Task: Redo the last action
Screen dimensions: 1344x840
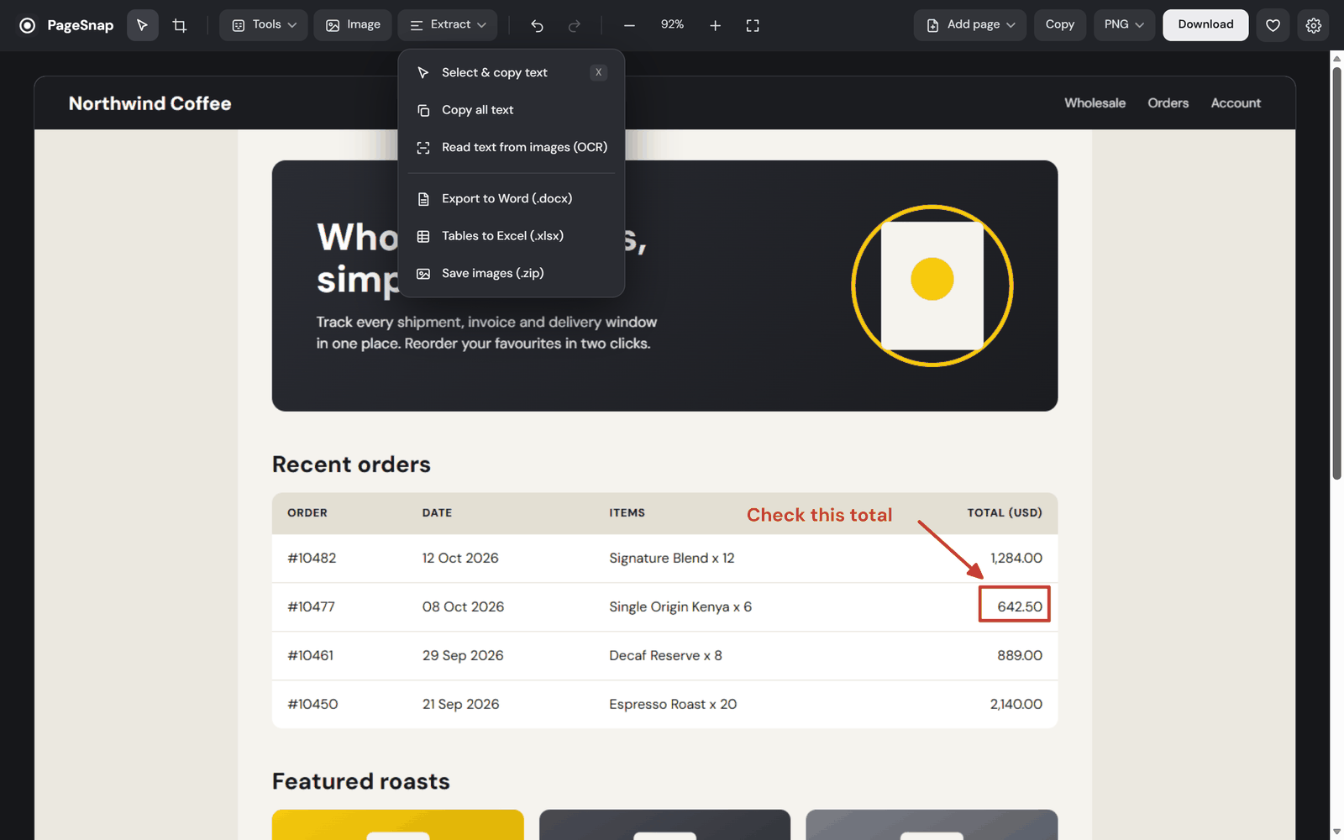Action: pos(575,25)
